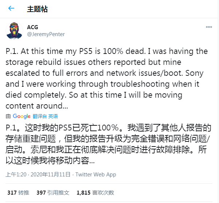View the 397 引用推文 quote tweets
The image size is (219, 203).
click(53, 192)
